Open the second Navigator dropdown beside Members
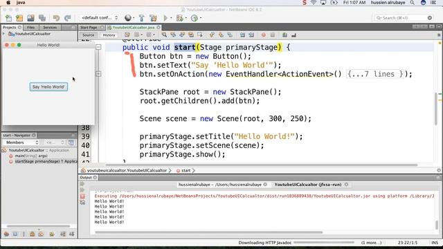This screenshot has height=249, width=443. pyautogui.click(x=54, y=142)
